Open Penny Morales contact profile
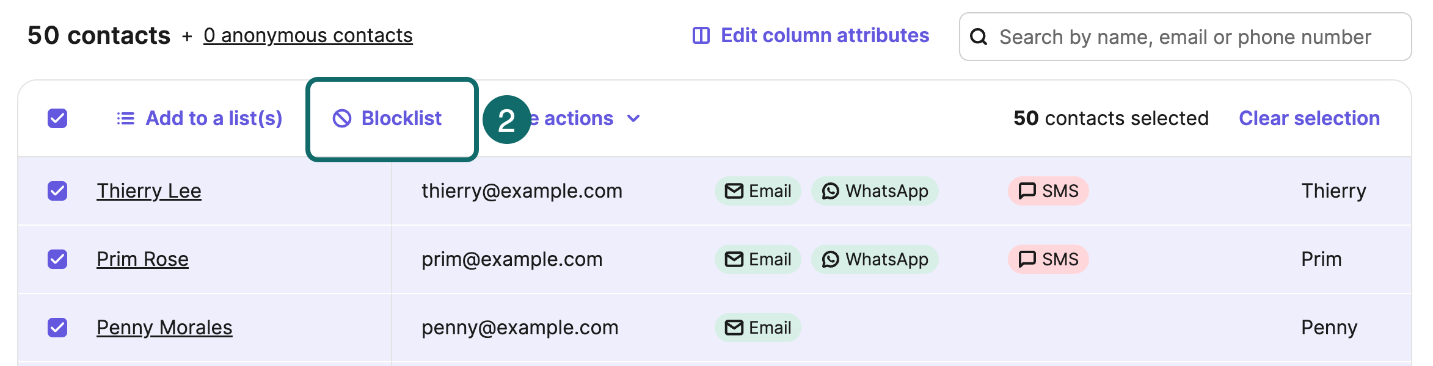The image size is (1433, 366). [164, 328]
